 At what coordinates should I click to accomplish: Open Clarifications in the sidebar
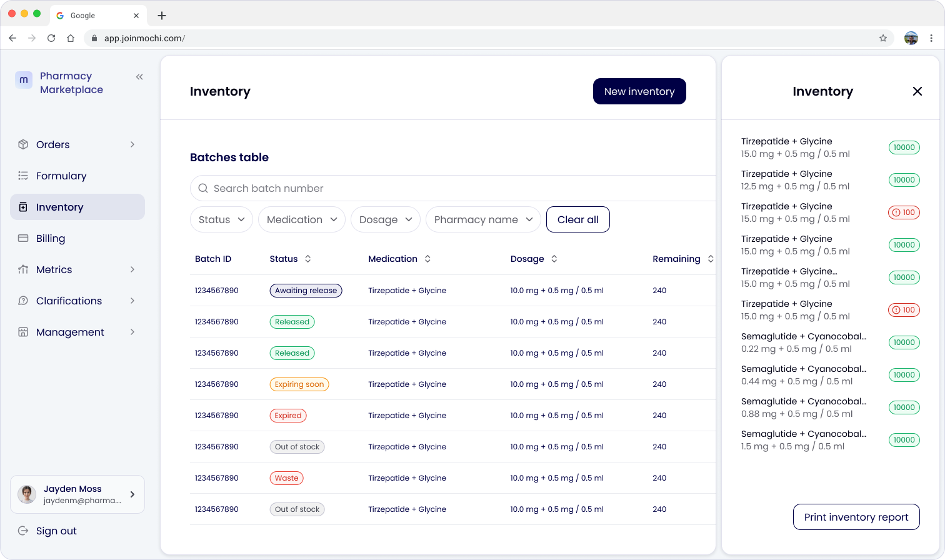click(77, 301)
